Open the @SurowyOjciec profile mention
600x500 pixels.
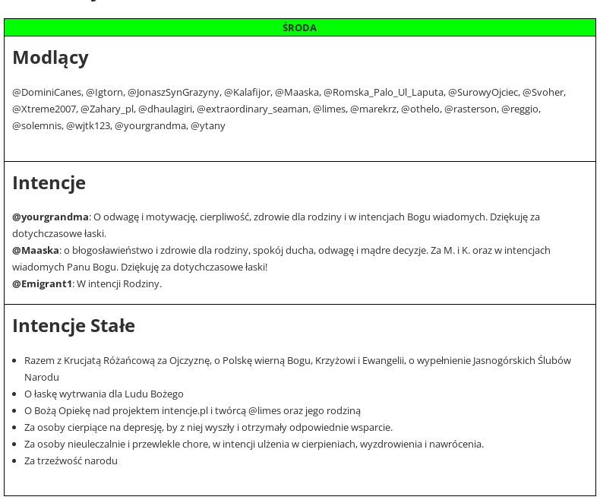(x=483, y=92)
